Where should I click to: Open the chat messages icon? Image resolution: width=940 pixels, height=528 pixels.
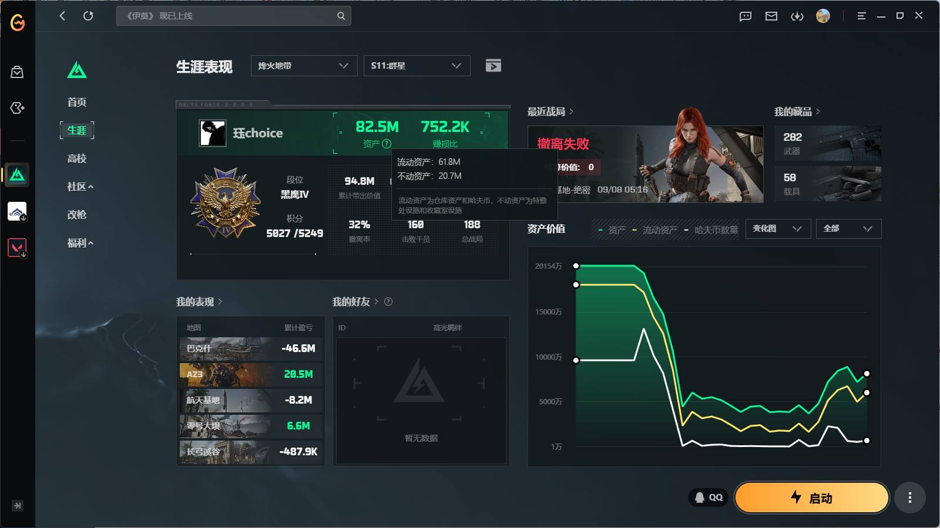click(x=745, y=16)
